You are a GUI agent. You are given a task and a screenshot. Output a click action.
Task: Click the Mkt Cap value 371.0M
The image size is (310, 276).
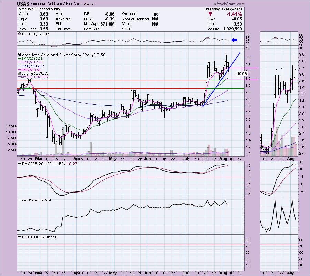point(107,24)
